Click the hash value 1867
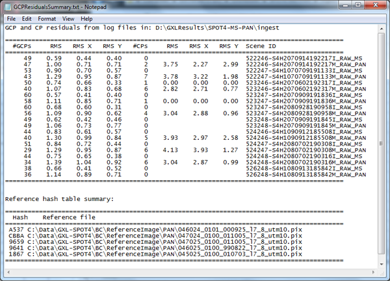Screen dimensions: 390x281 pos(16,254)
